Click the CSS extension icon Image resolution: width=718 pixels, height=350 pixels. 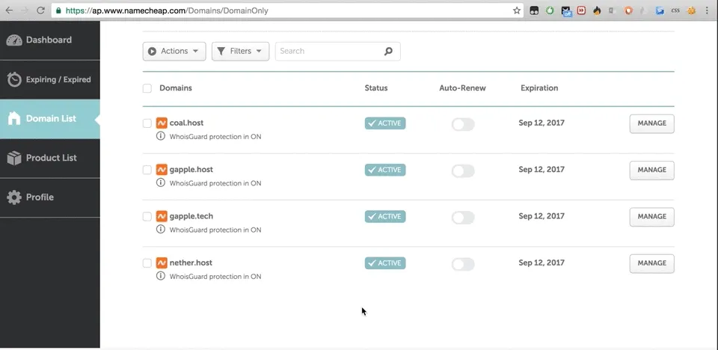coord(675,10)
